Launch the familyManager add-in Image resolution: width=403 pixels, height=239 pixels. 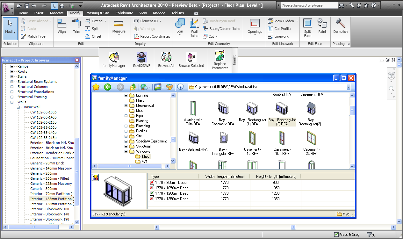(114, 60)
